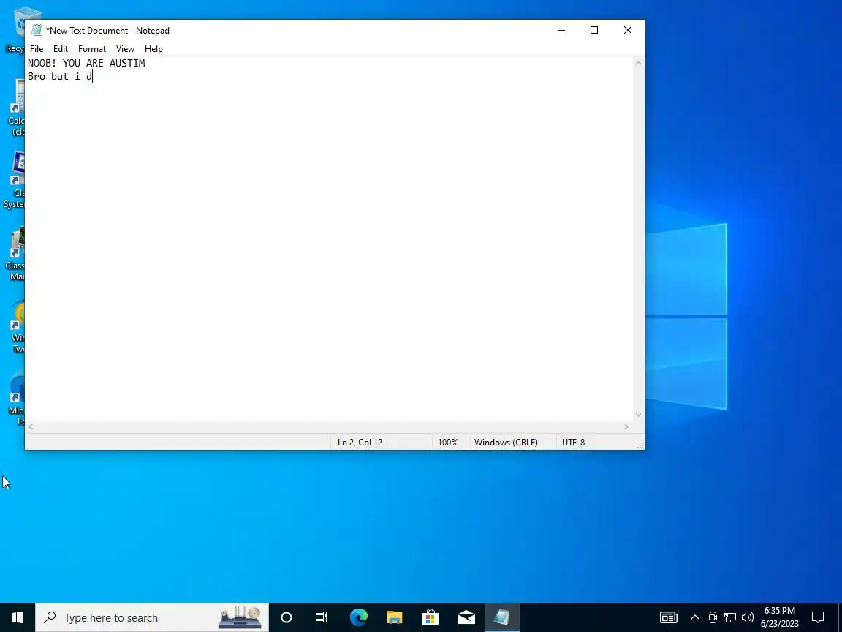Maximize the Notepad window
This screenshot has width=842, height=632.
click(x=594, y=30)
